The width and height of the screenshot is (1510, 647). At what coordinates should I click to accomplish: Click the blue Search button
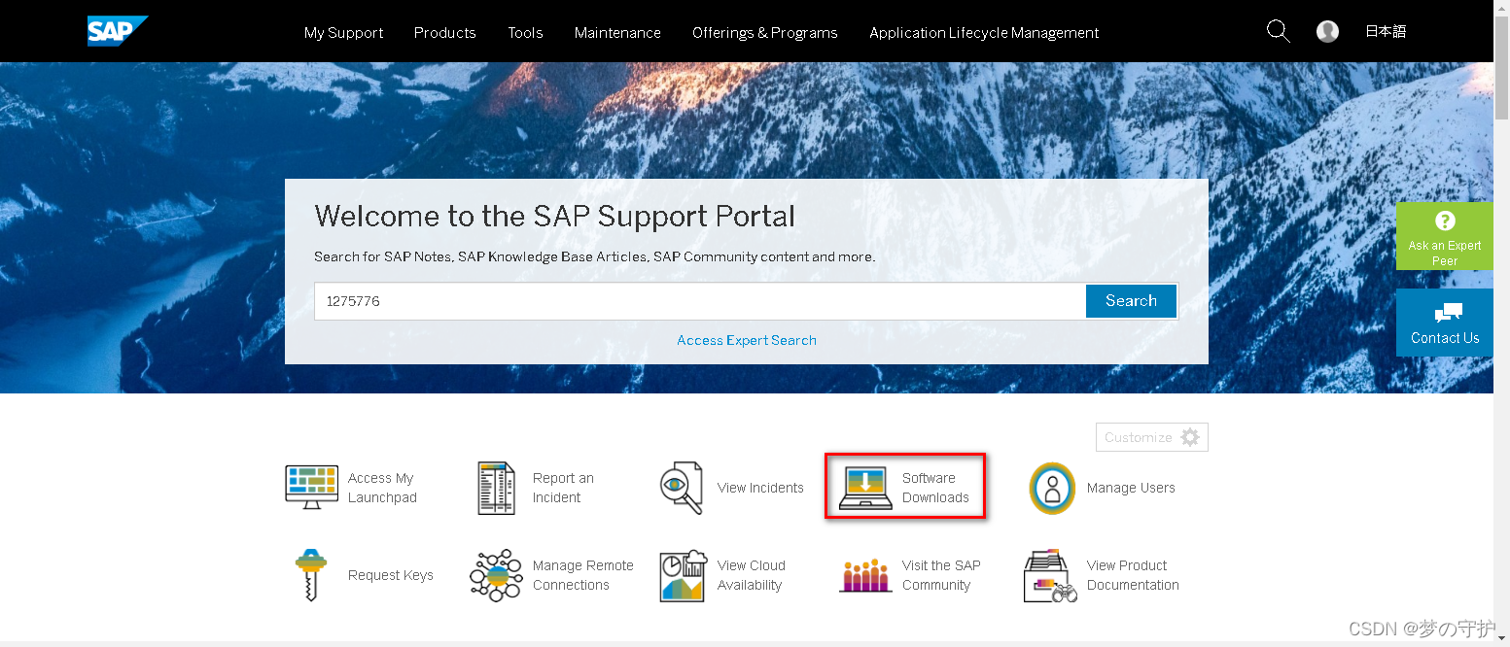click(x=1131, y=301)
